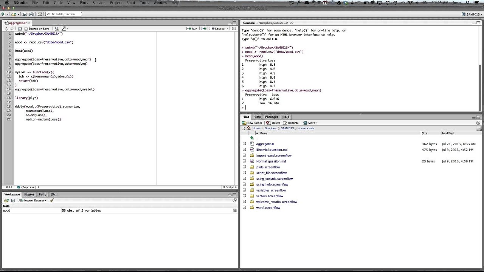Click the New Folder icon in Files pane
Screen dimensions: 484x272
click(252, 123)
